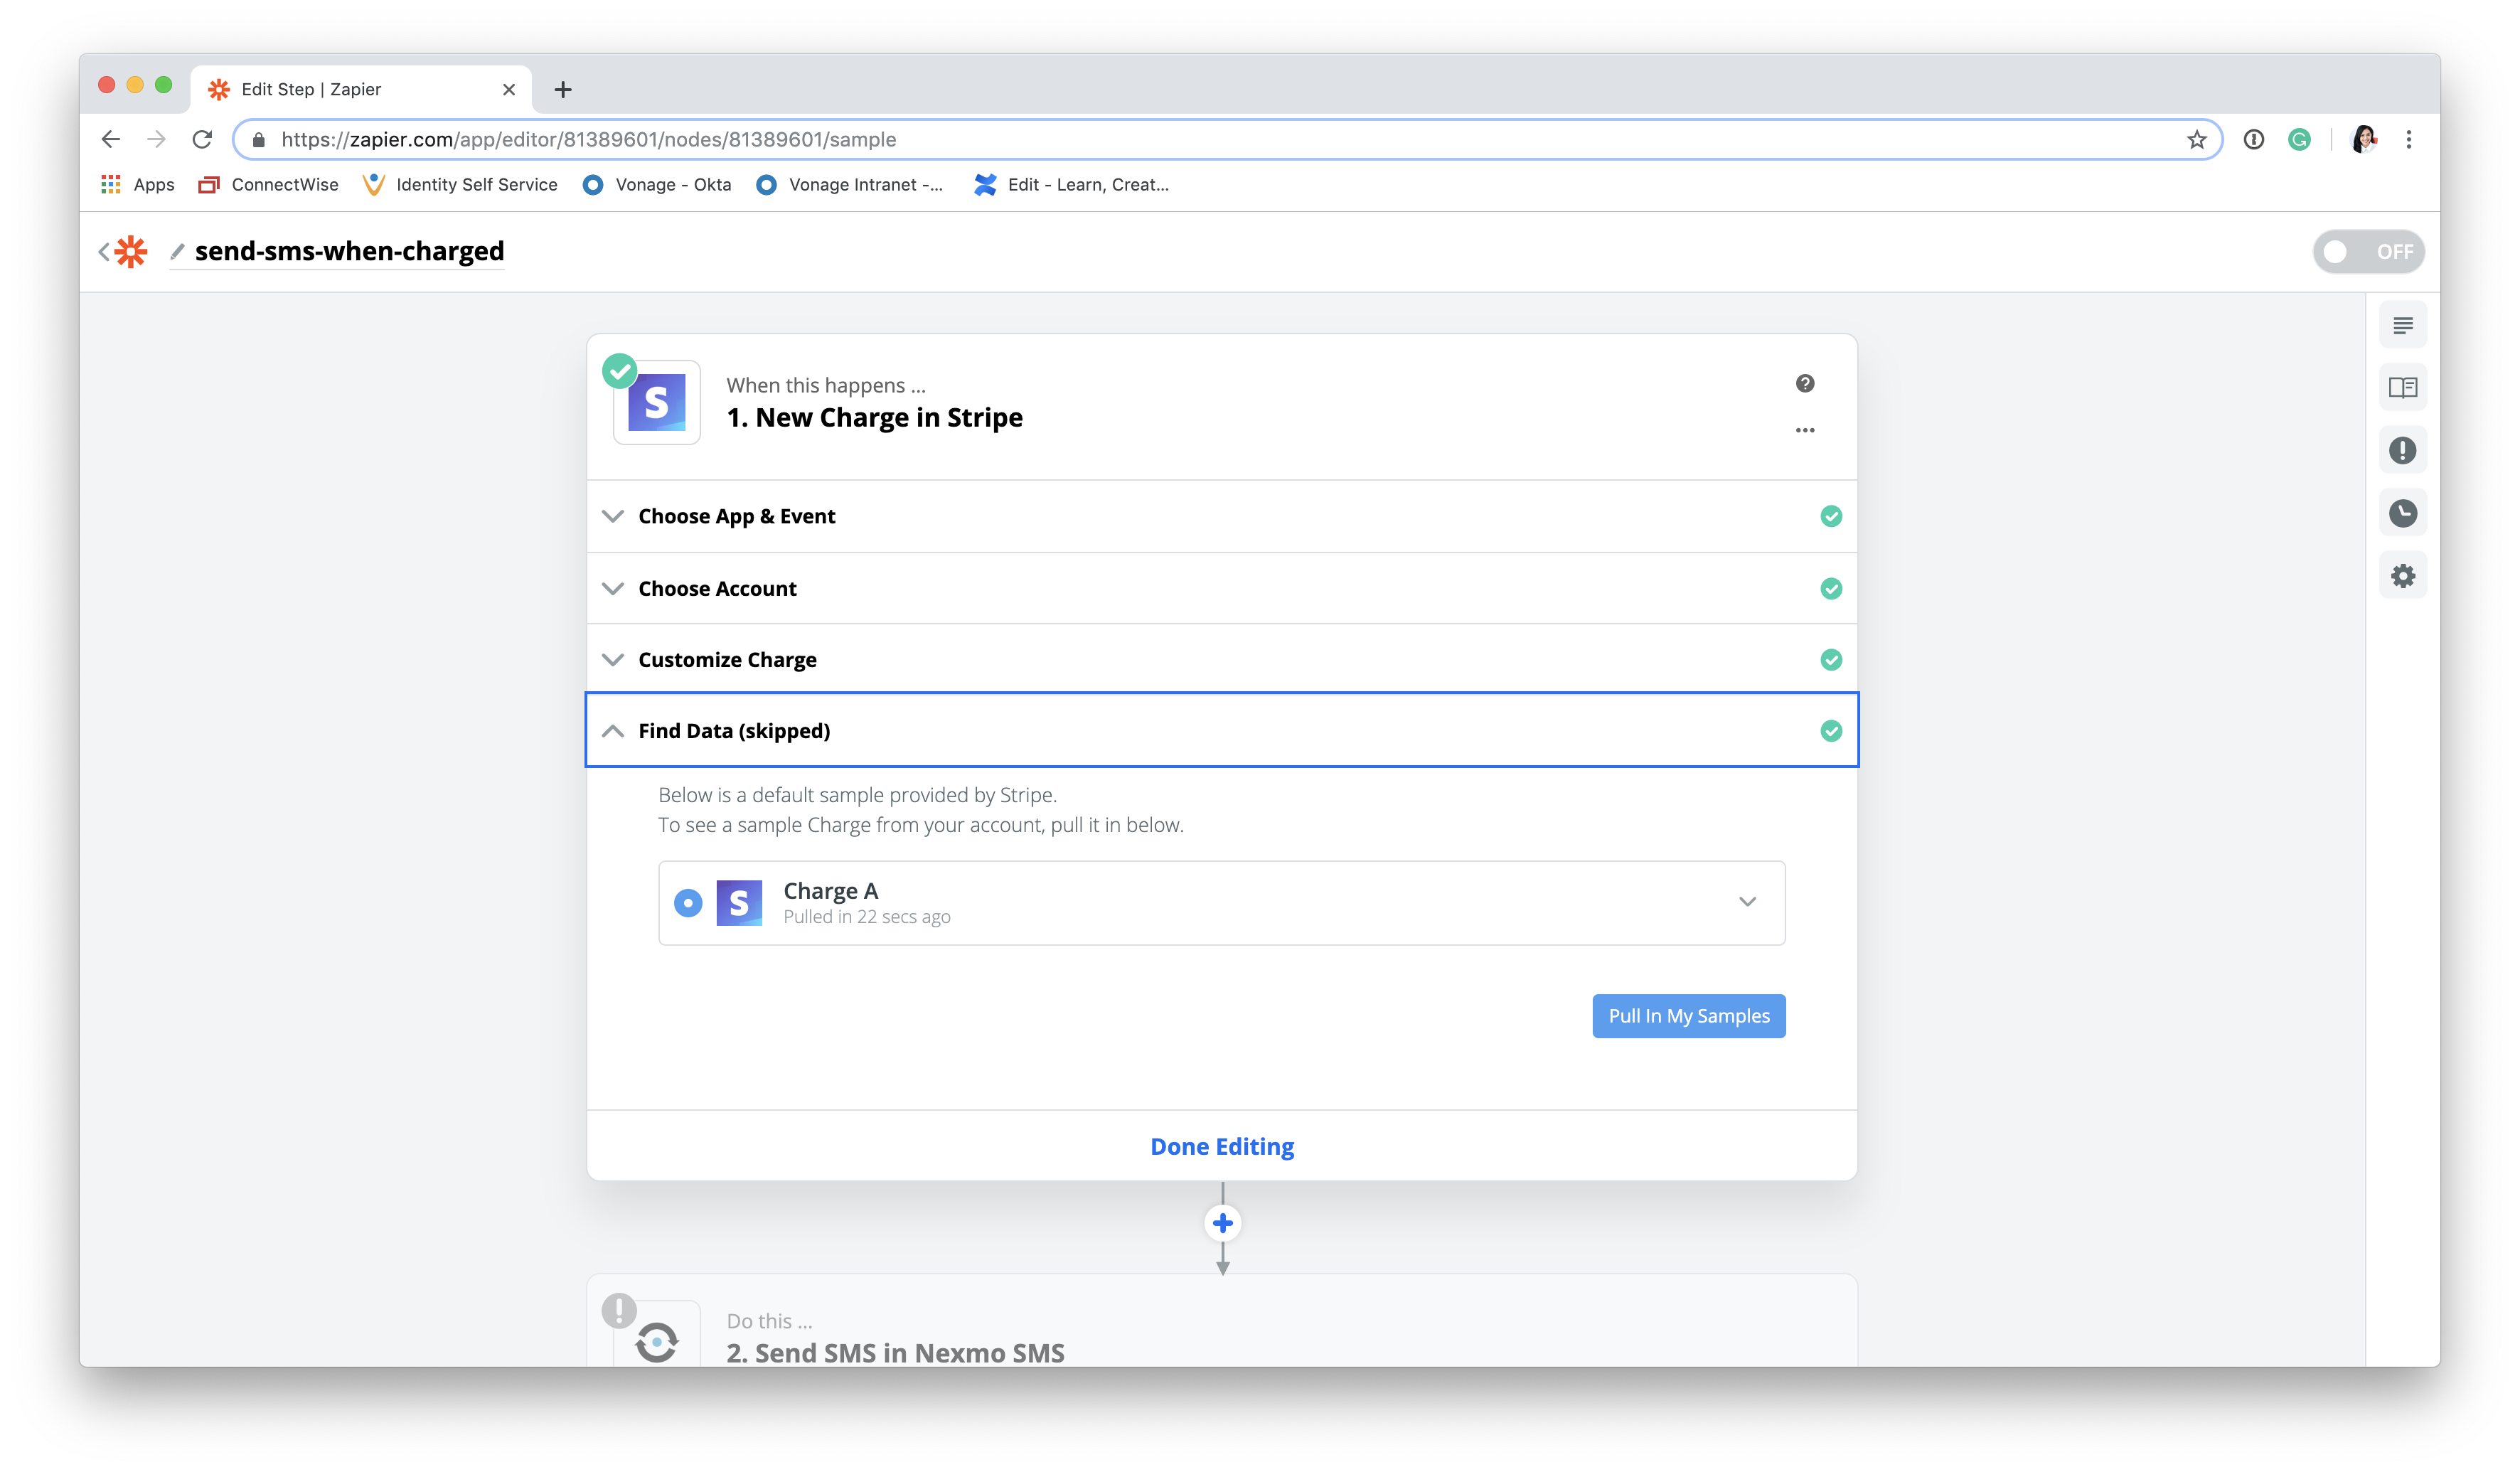Image resolution: width=2520 pixels, height=1472 pixels.
Task: Click the plus icon to add a step
Action: point(1222,1223)
